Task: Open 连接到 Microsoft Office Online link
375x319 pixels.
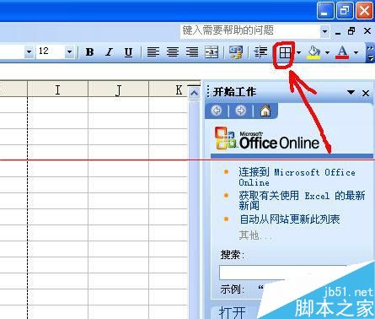Action: (297, 177)
